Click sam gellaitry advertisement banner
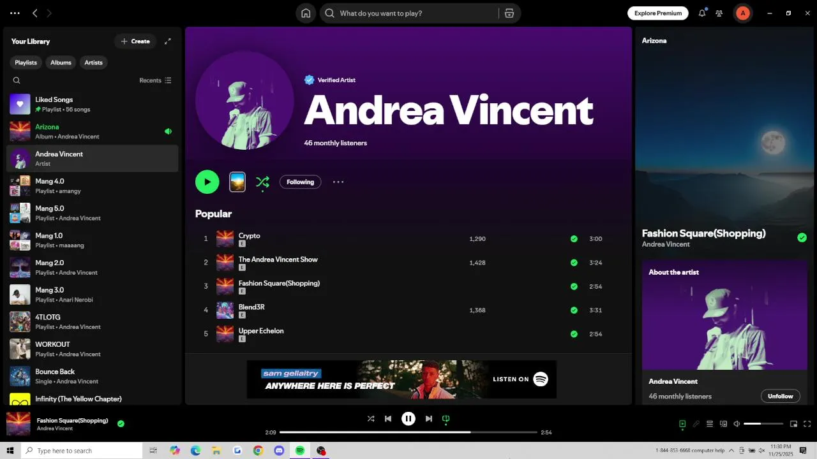 click(x=401, y=379)
